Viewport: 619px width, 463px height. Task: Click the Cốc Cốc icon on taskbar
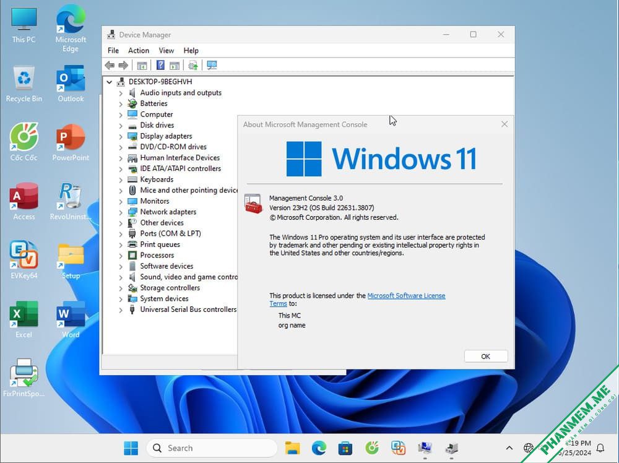pyautogui.click(x=372, y=448)
